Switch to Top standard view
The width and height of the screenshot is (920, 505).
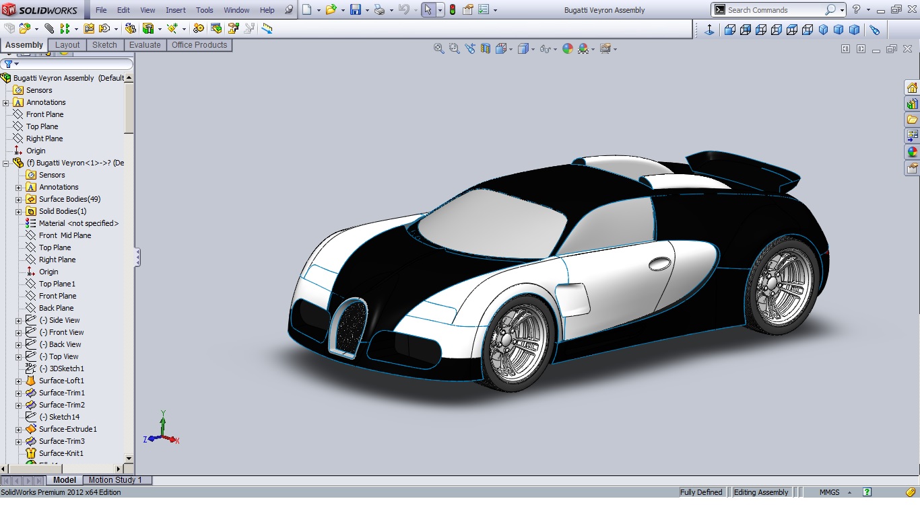791,30
